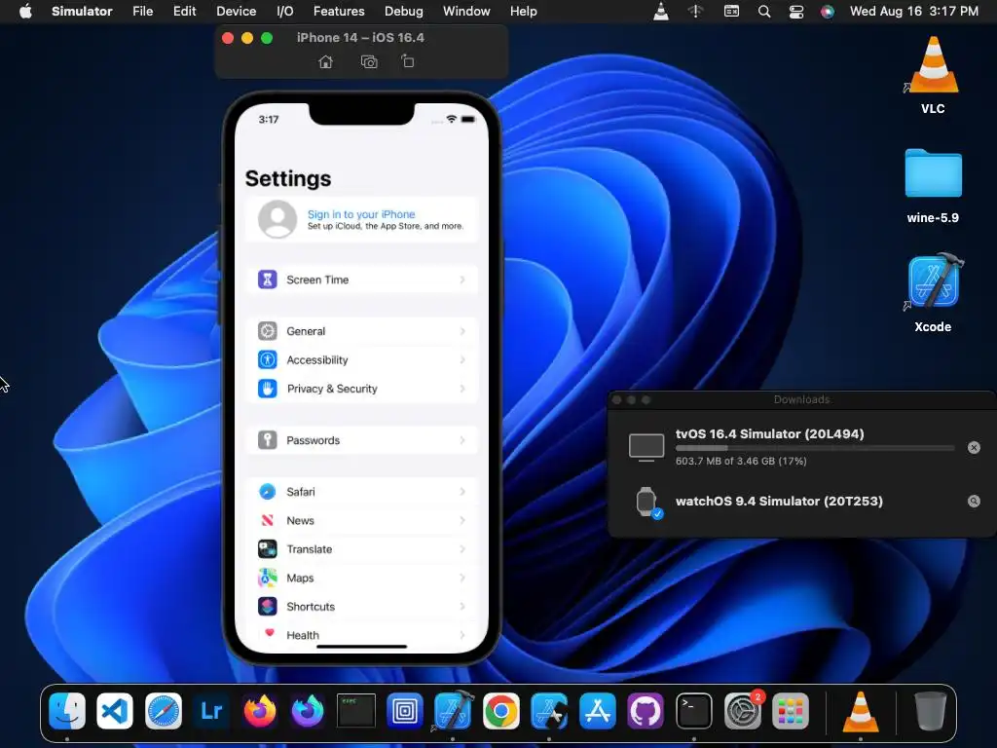
Task: Open Launchpad from the Dock
Action: click(x=791, y=710)
